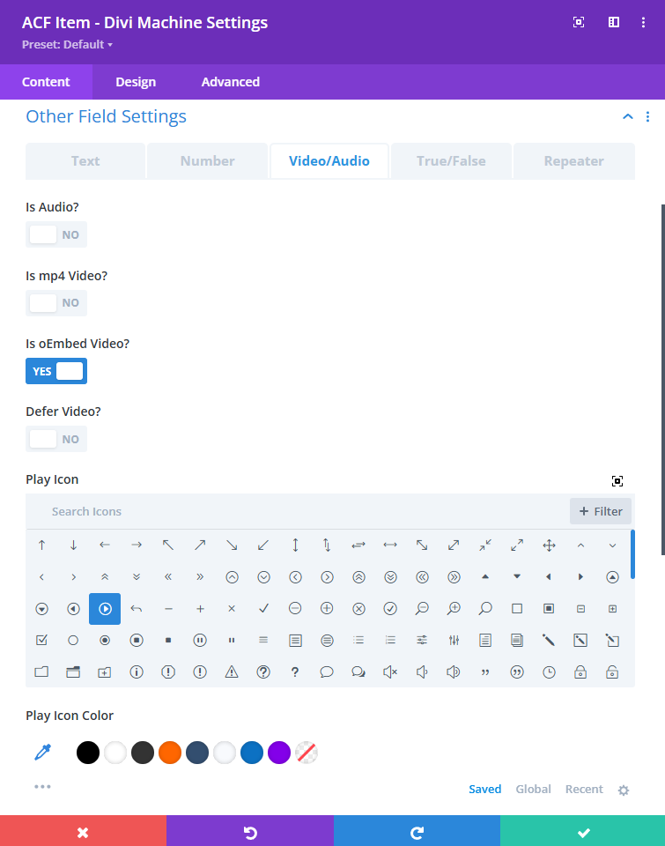Viewport: 665px width, 846px height.
Task: Click the eyedropper color picker icon
Action: click(x=42, y=753)
